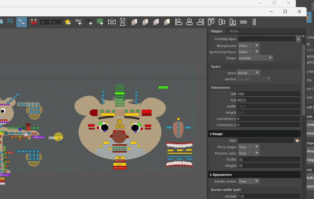Image resolution: width=314 pixels, height=199 pixels.
Task: Click the normal border width field
Action: pyautogui.click(x=269, y=196)
